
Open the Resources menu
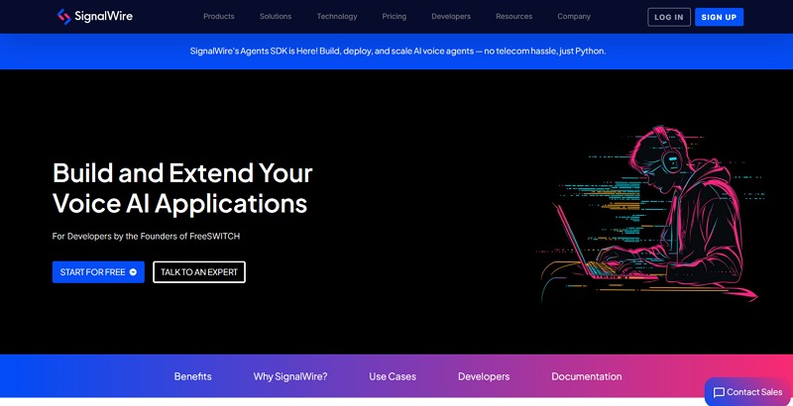pos(513,16)
